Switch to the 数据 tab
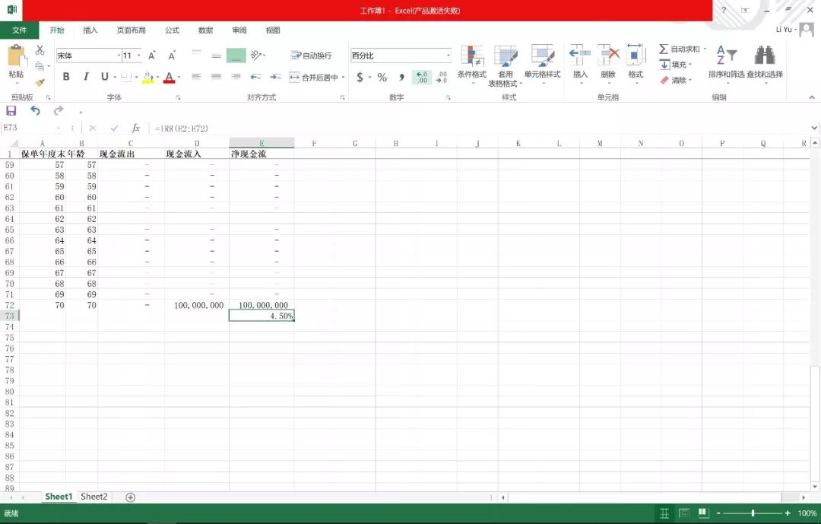This screenshot has width=821, height=524. click(x=206, y=30)
